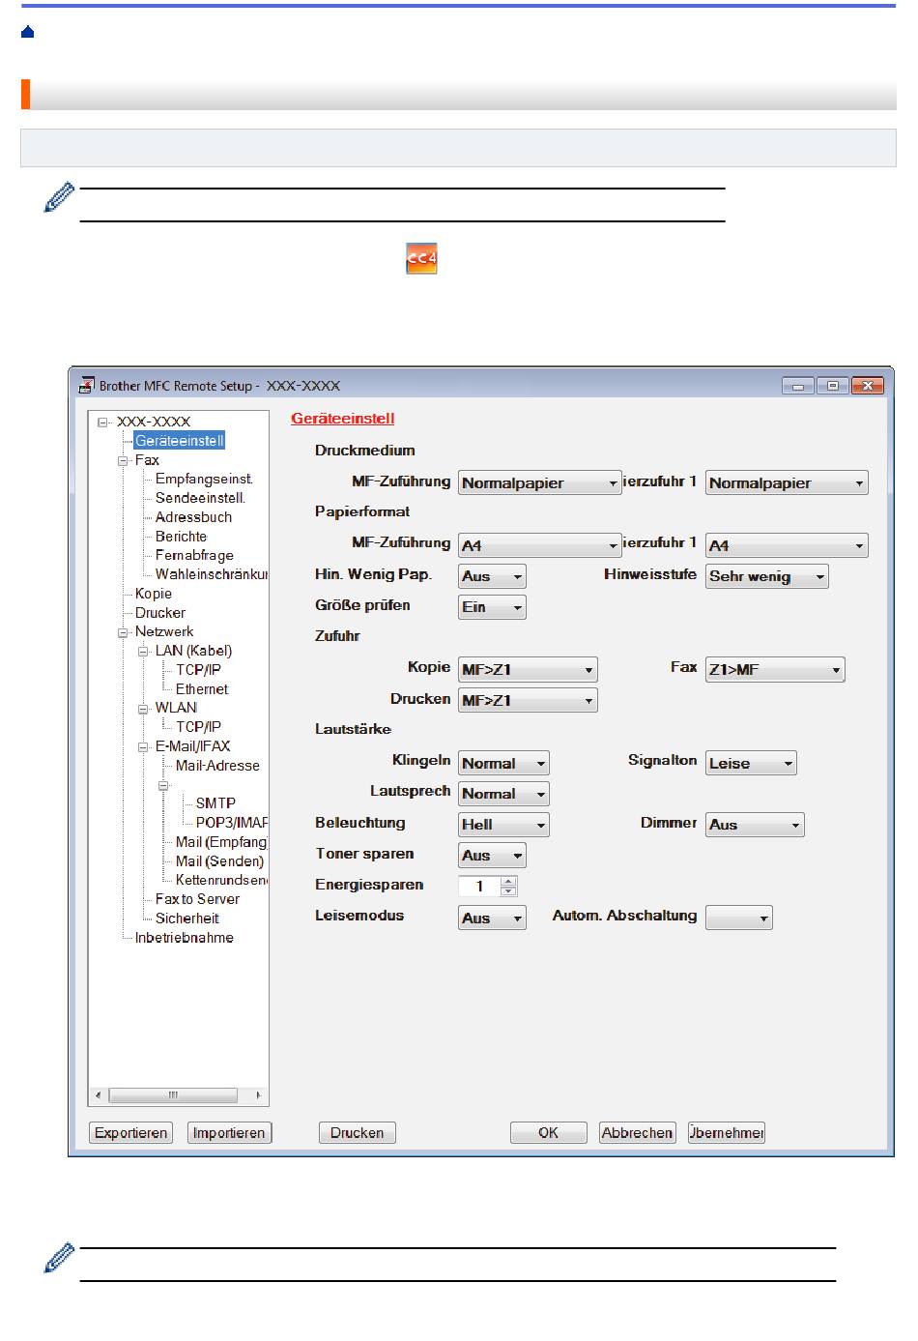Viewport: 918px width, 1341px height.
Task: Open the Beleuchtung dropdown
Action: point(503,825)
